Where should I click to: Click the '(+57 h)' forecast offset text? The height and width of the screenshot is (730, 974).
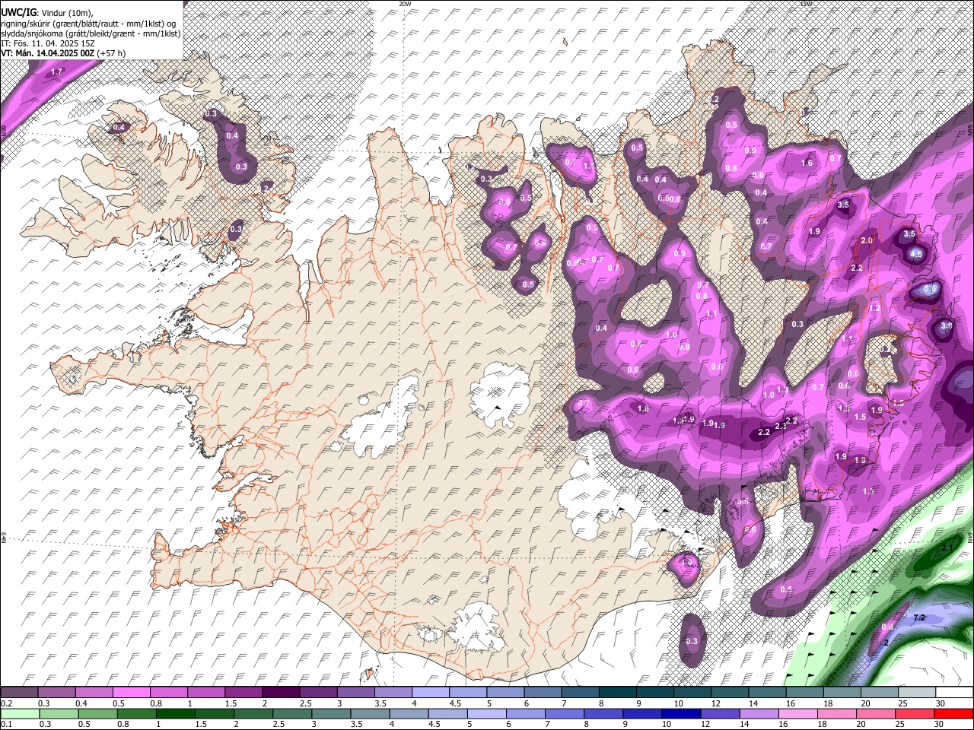112,53
